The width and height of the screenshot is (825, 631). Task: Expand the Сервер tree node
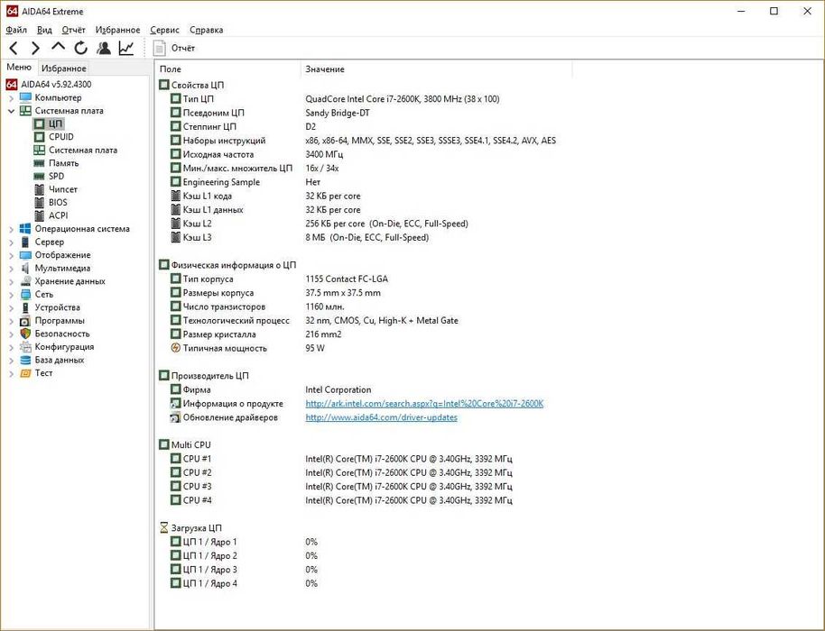coord(11,242)
